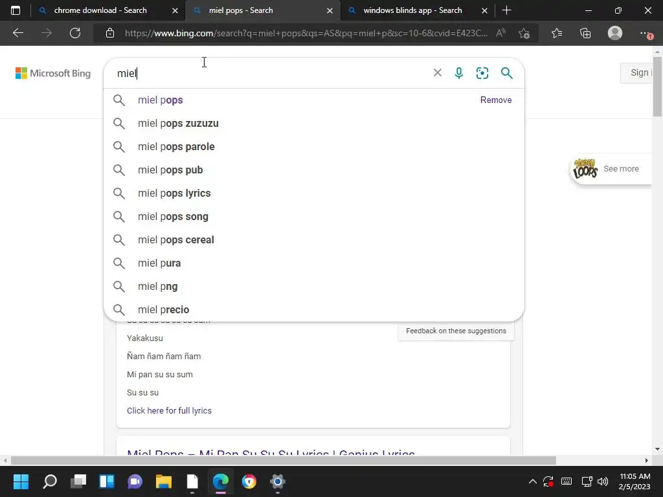Choose suggestion miel precio
This screenshot has width=663, height=497.
[x=314, y=309]
